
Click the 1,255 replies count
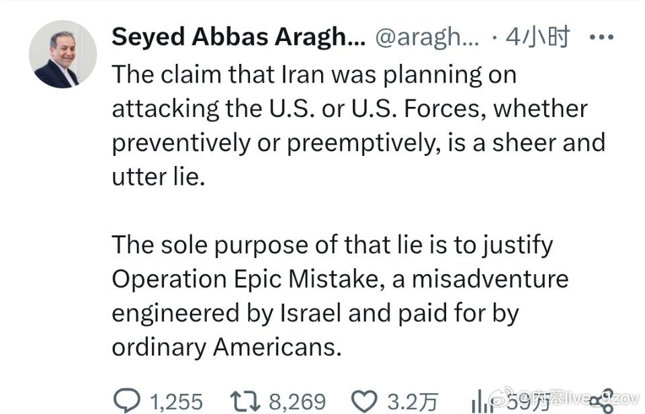[x=175, y=401]
